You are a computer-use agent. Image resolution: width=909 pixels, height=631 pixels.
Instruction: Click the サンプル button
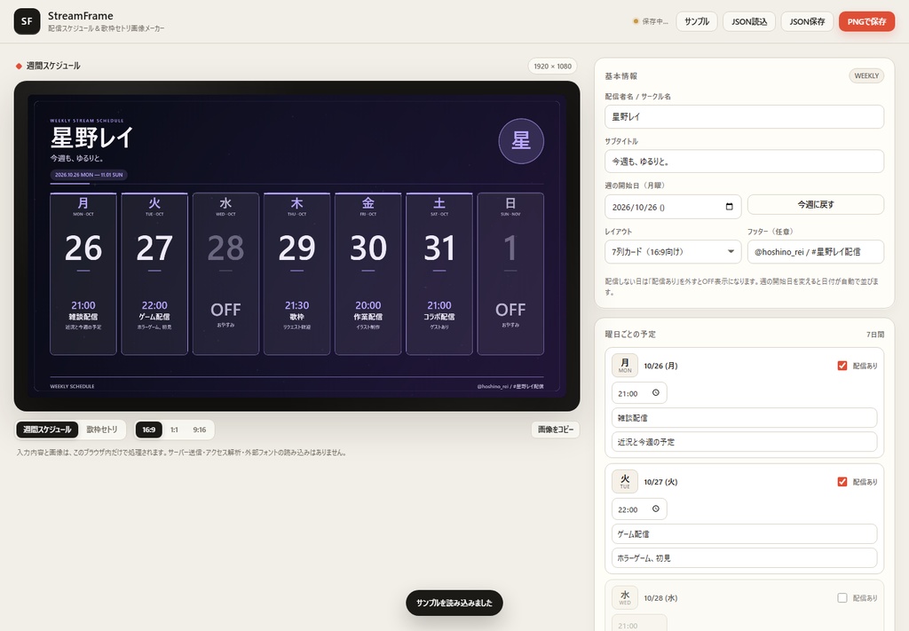coord(697,21)
